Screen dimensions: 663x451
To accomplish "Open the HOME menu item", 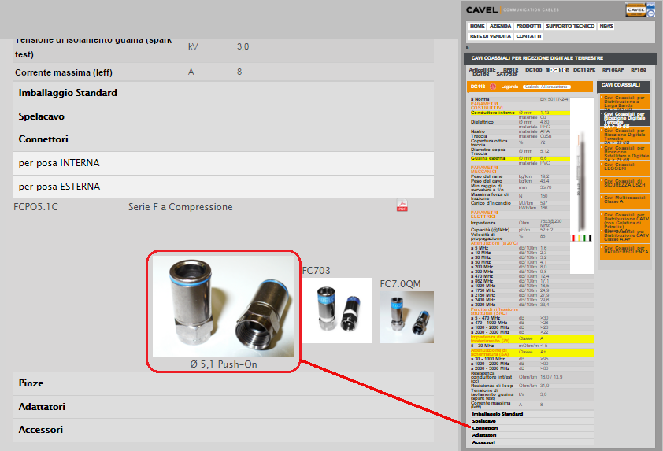I will click(x=477, y=26).
